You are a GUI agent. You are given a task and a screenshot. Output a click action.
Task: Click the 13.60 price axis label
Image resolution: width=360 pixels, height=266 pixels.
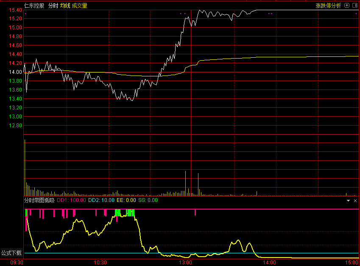pyautogui.click(x=15, y=90)
